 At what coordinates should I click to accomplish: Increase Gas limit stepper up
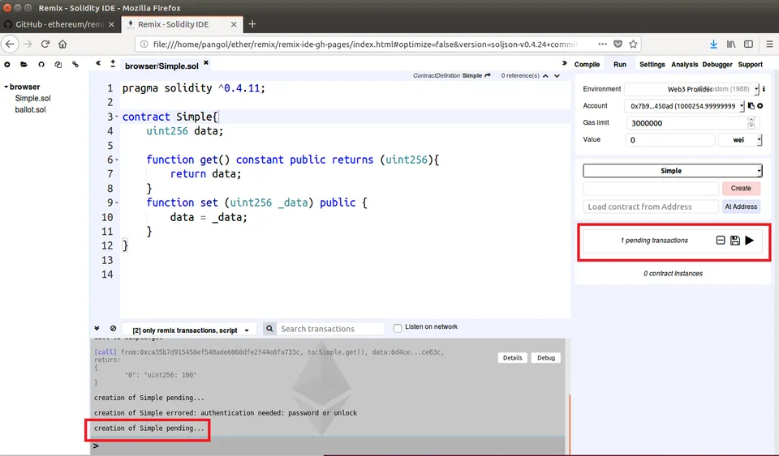coord(751,119)
